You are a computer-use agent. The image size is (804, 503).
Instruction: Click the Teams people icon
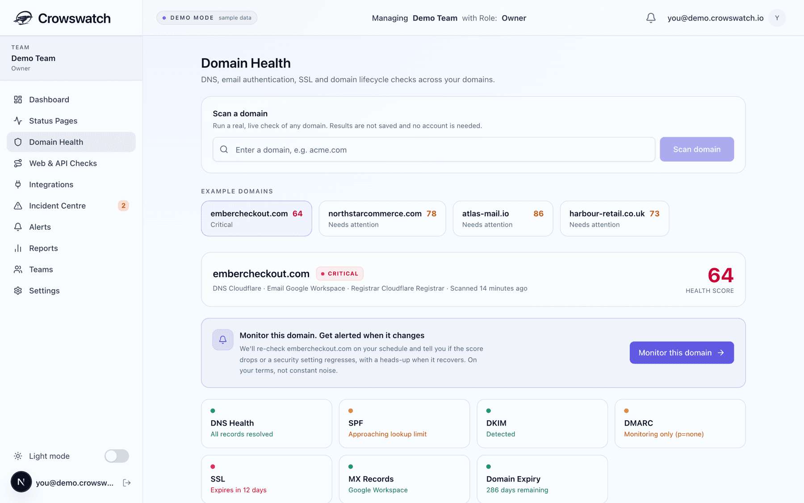[18, 270]
